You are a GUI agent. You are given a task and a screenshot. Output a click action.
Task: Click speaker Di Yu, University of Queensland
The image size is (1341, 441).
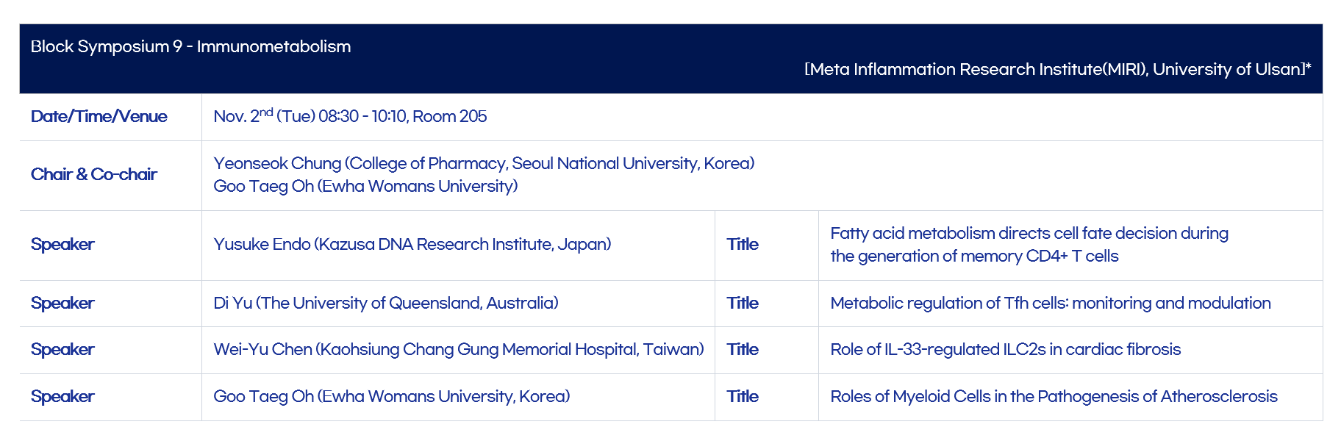pos(386,303)
